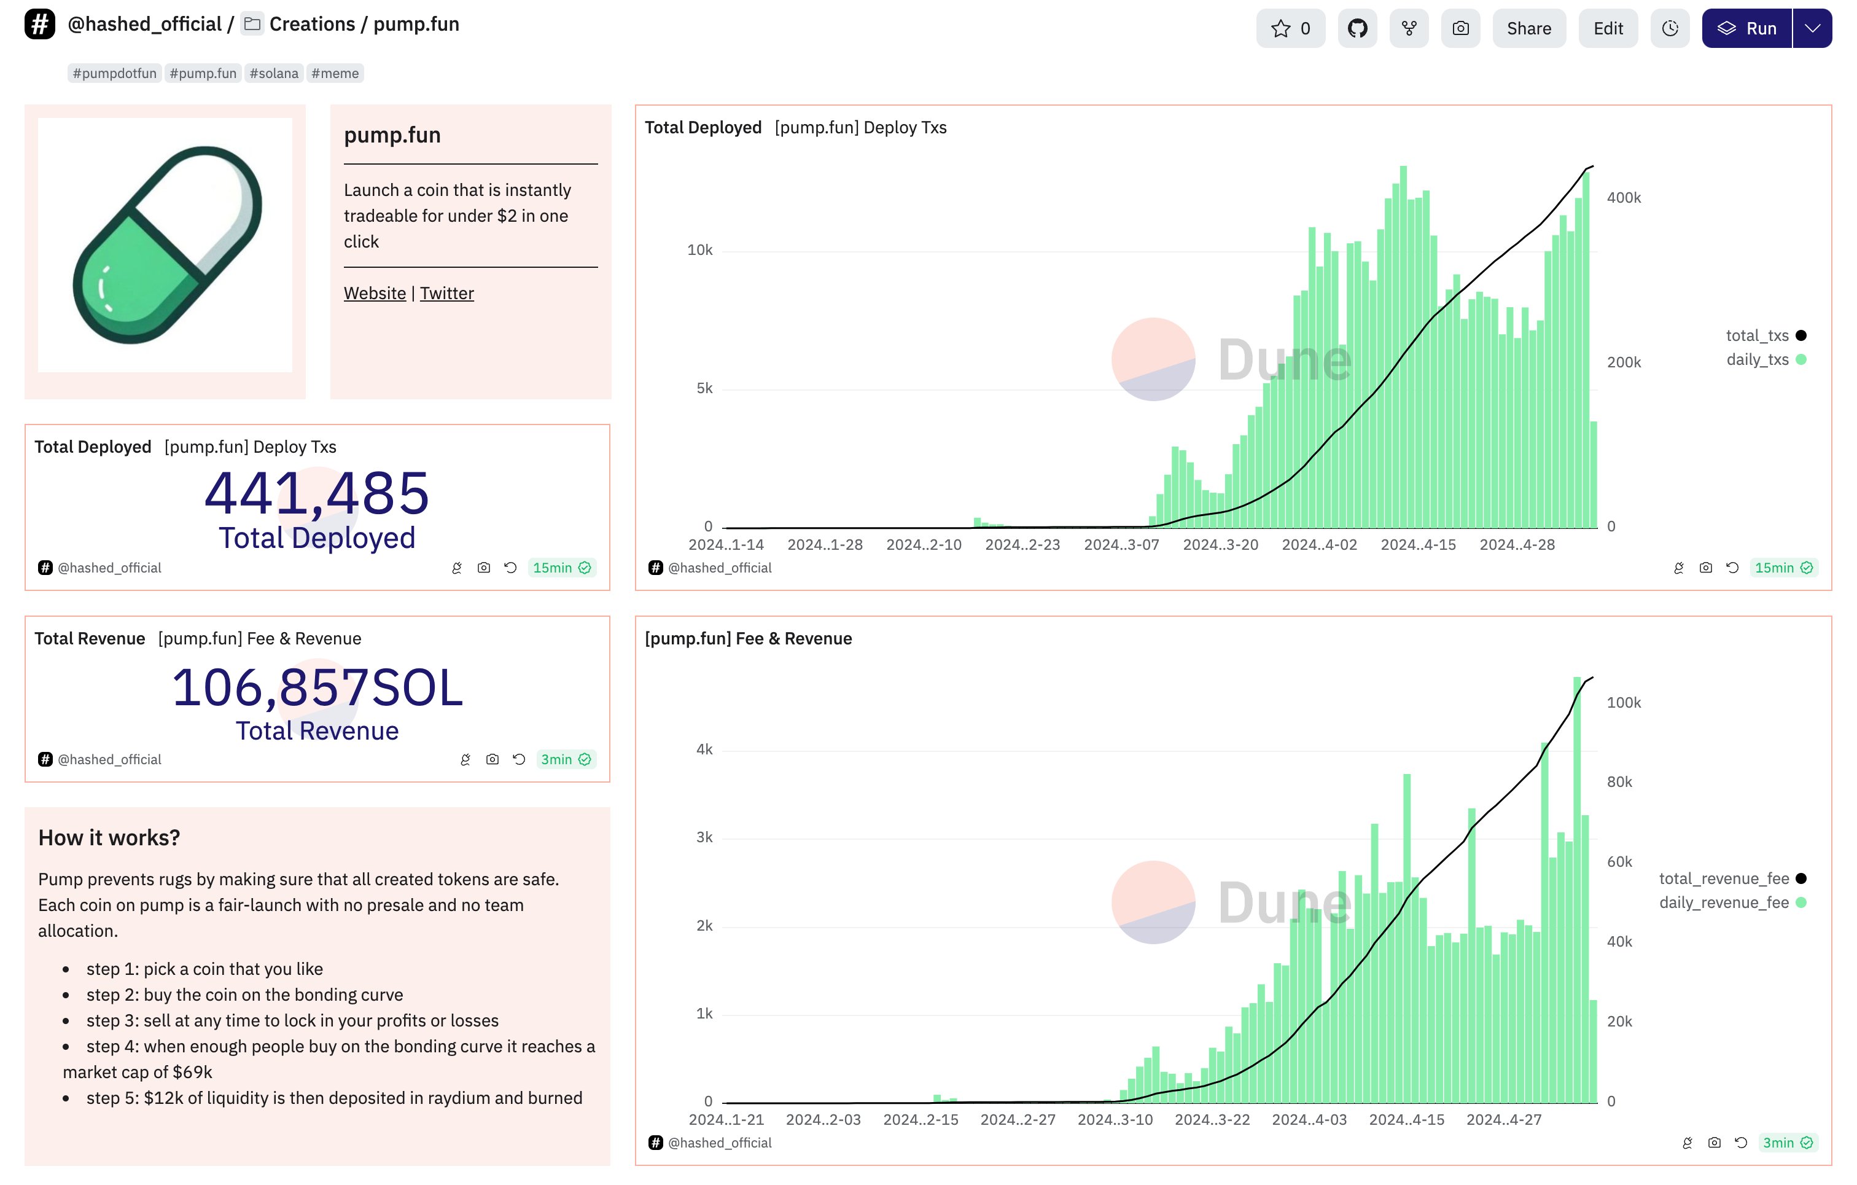Click the fork dashboard icon

pyautogui.click(x=1408, y=28)
